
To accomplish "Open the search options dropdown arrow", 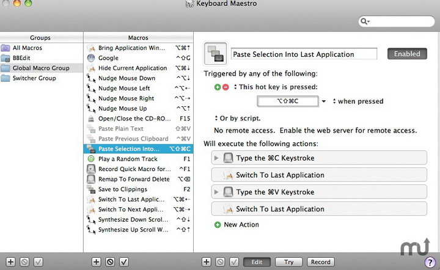I will (369, 21).
